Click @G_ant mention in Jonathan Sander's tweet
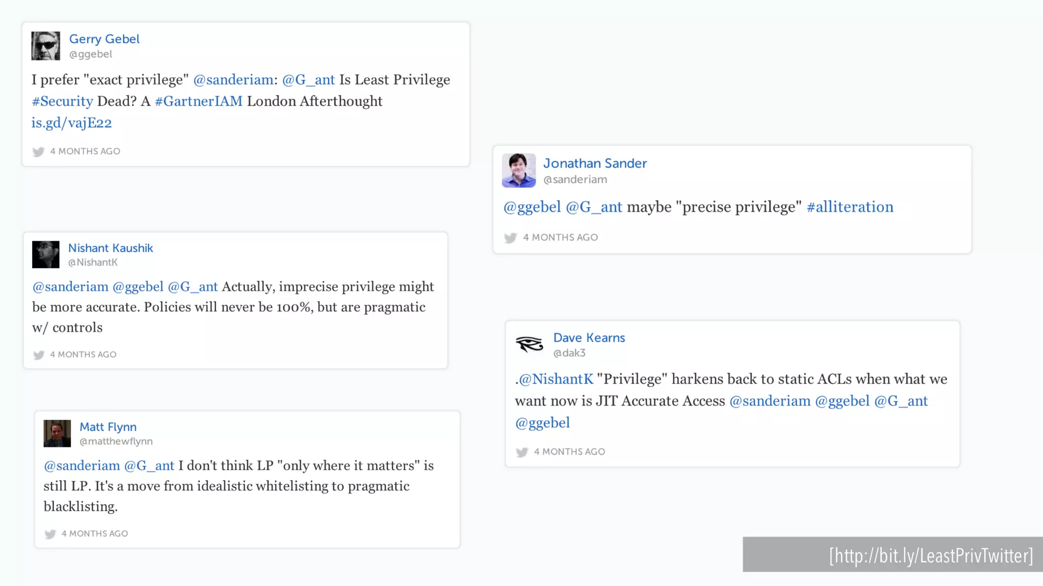 tap(594, 207)
